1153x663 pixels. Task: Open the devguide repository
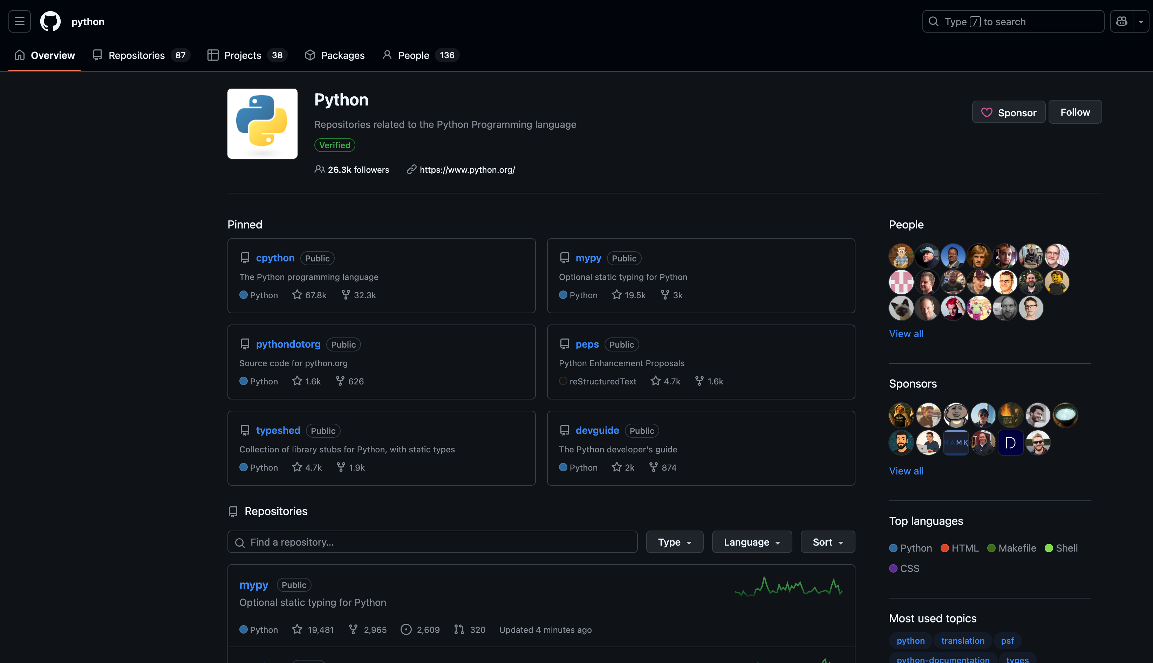point(597,430)
